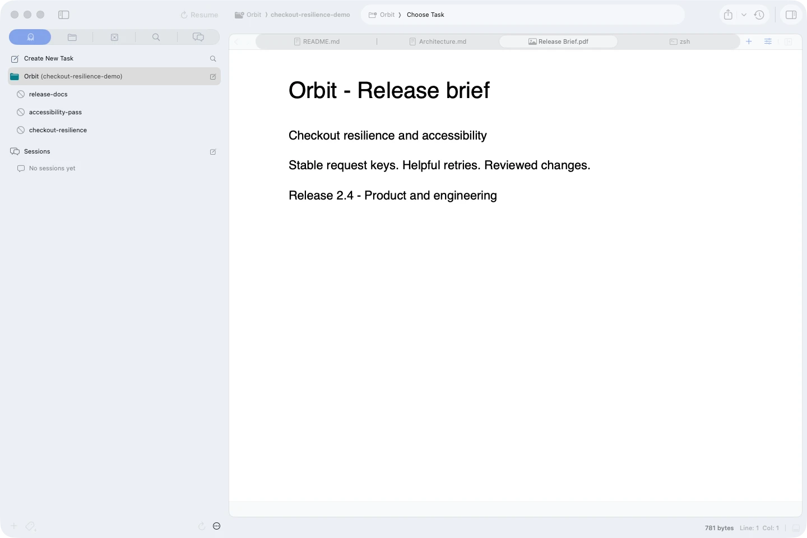Viewport: 807px width, 538px height.
Task: Click the new session icon beside Sessions
Action: [213, 151]
